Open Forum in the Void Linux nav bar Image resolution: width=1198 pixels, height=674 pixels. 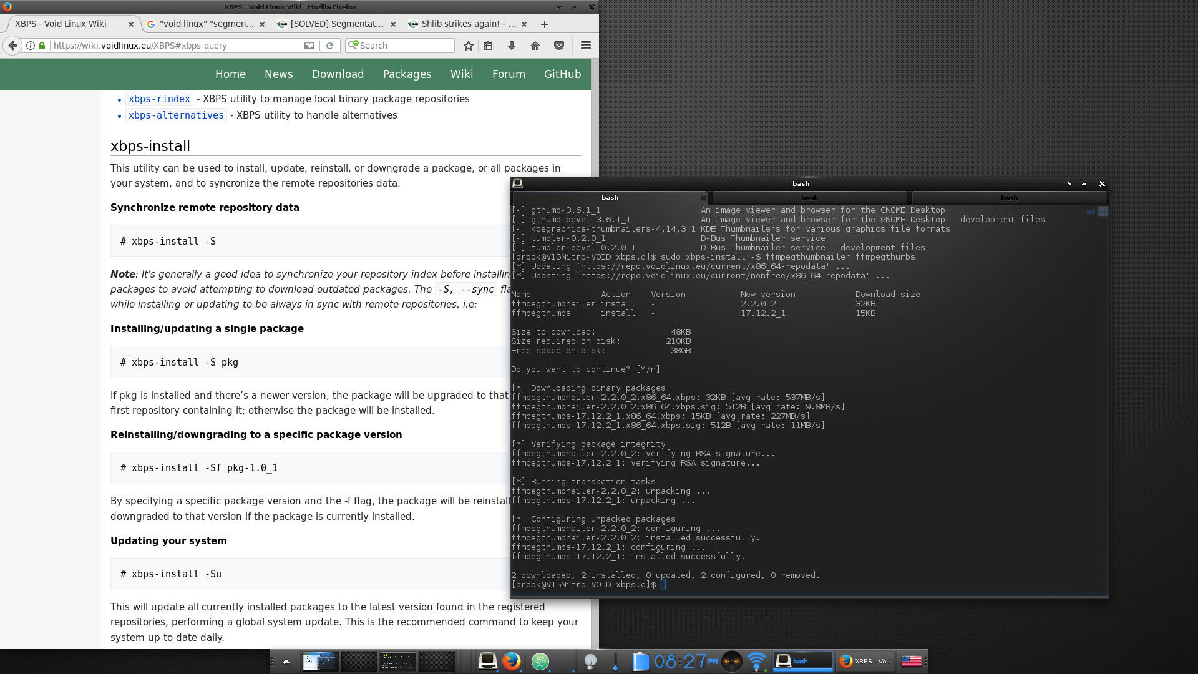pos(509,74)
